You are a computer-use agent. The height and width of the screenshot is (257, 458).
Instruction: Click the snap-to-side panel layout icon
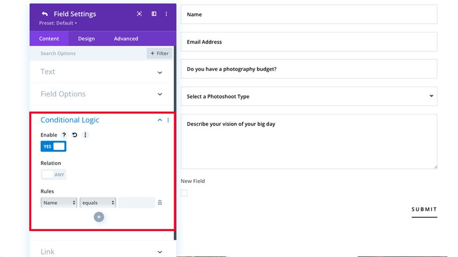coord(154,14)
